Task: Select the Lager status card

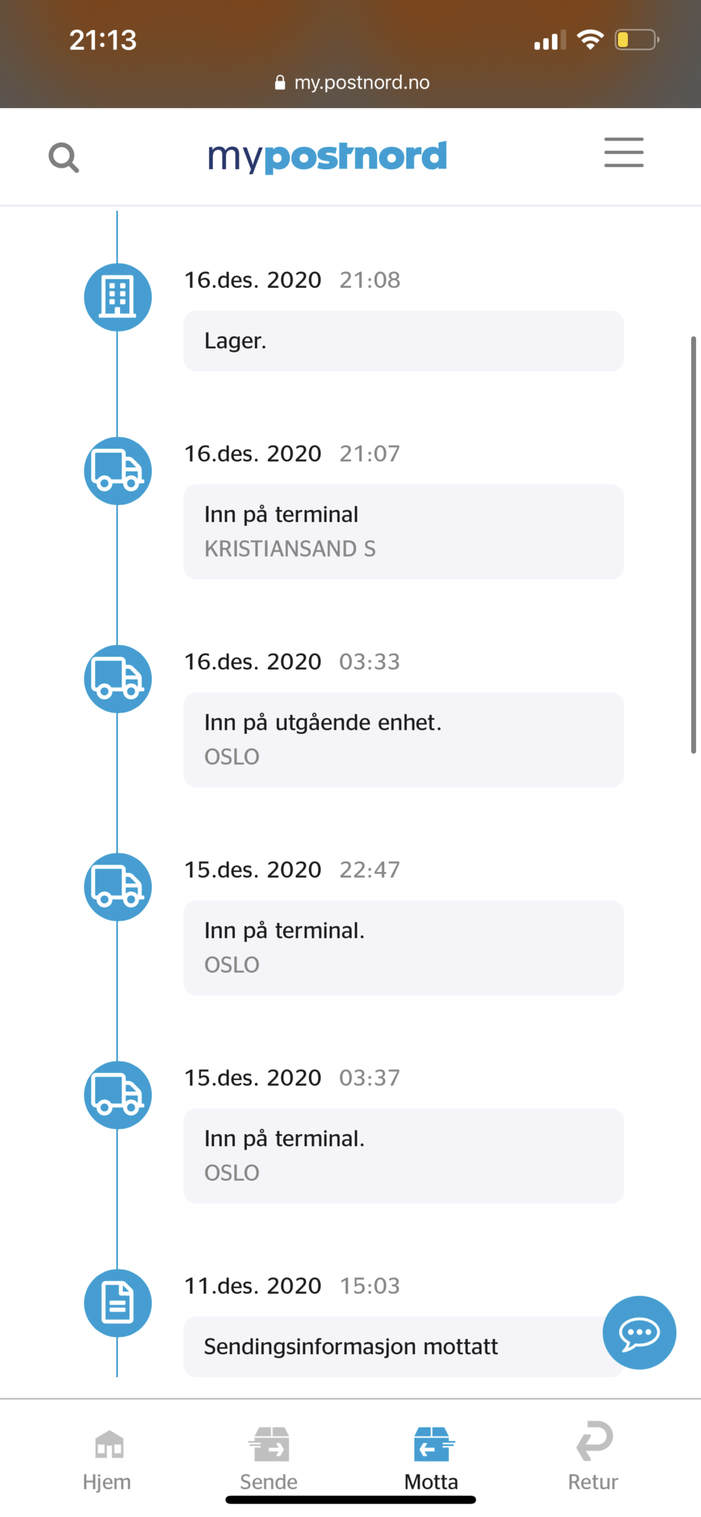Action: 403,341
